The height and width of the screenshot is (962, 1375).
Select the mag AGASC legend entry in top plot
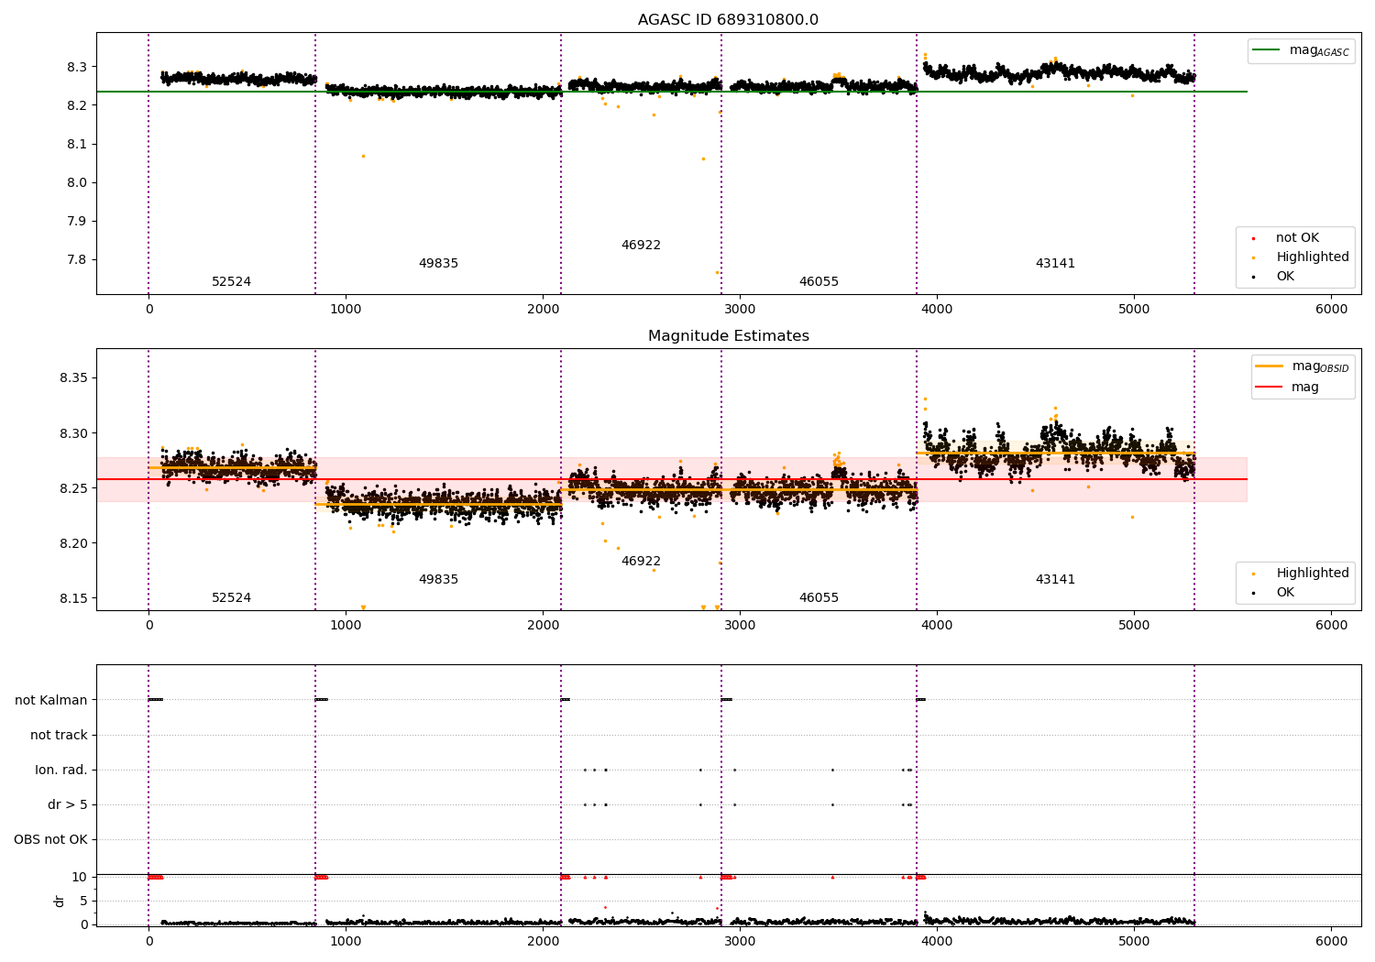(x=1301, y=50)
